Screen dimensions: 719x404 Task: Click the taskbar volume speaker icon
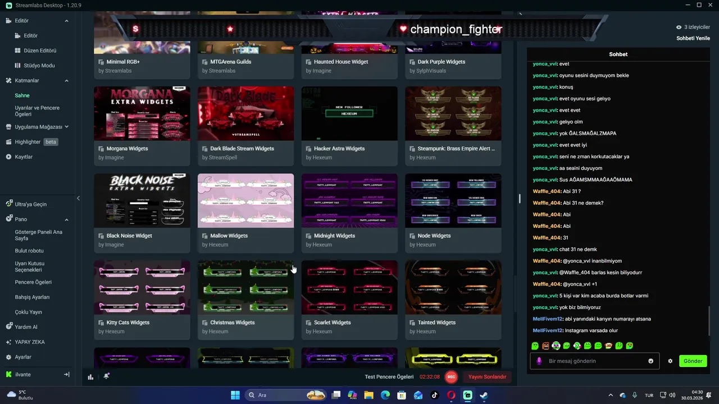point(672,395)
